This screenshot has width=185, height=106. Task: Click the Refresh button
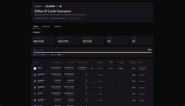point(36,32)
